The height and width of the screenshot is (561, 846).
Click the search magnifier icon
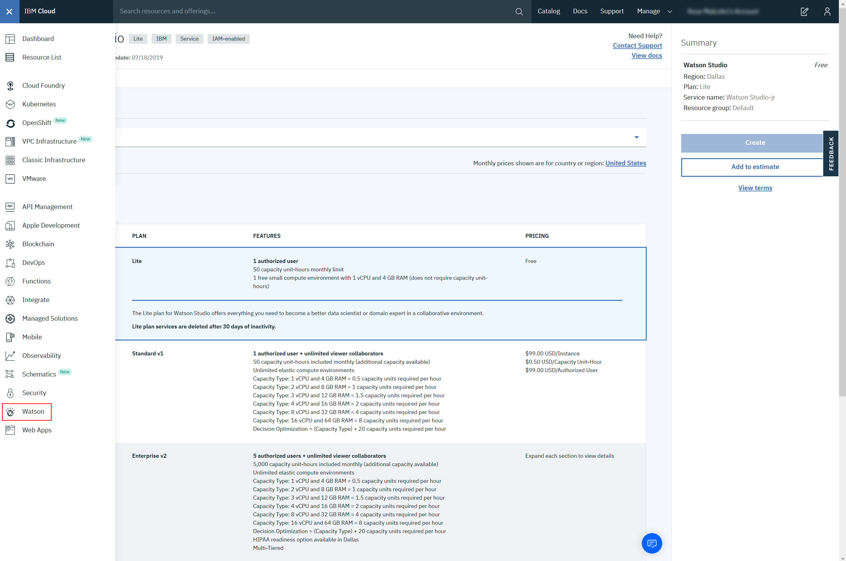[x=519, y=11]
